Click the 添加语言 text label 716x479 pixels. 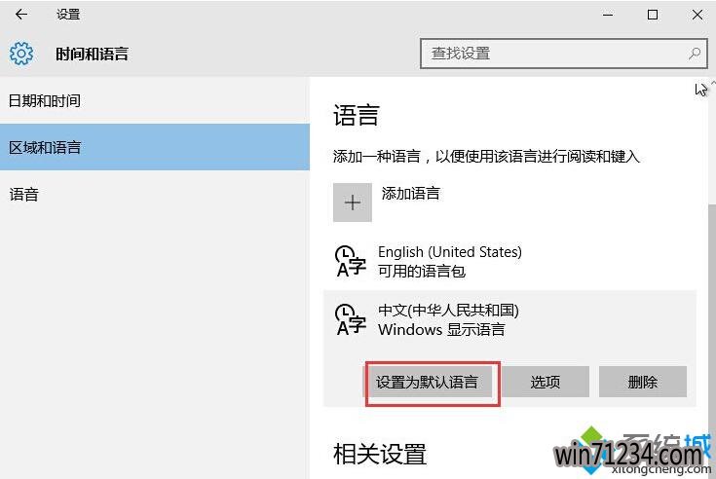(410, 193)
